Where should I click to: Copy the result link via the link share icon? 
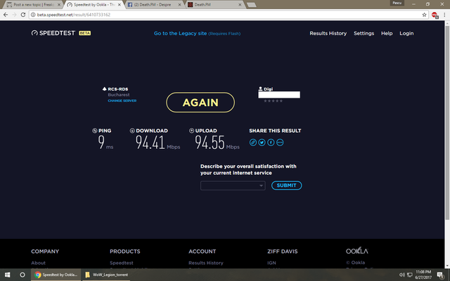click(x=253, y=142)
